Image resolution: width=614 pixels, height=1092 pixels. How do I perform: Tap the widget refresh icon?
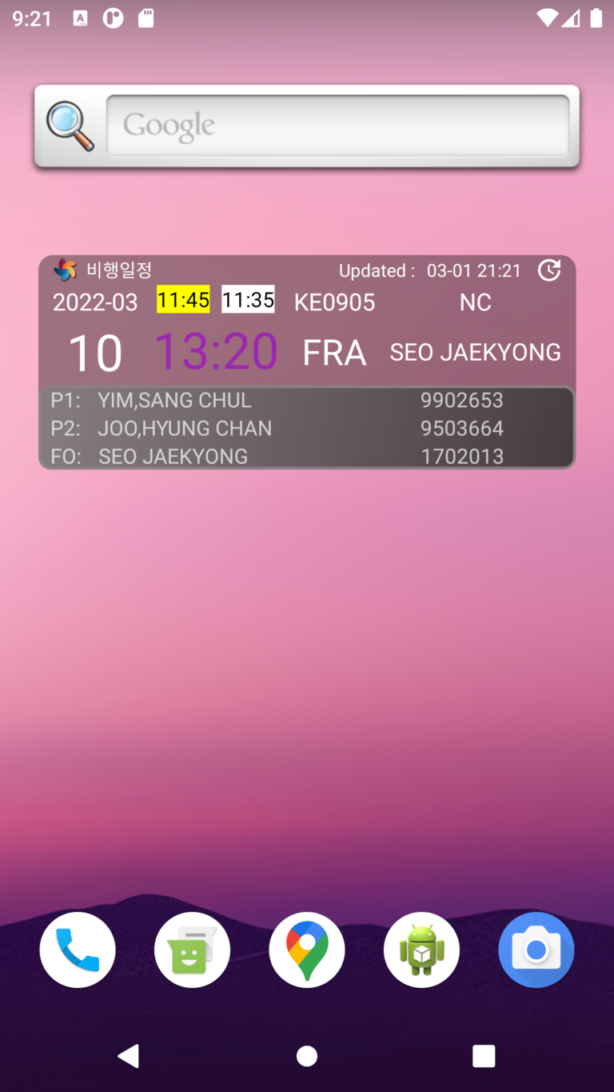pyautogui.click(x=549, y=270)
